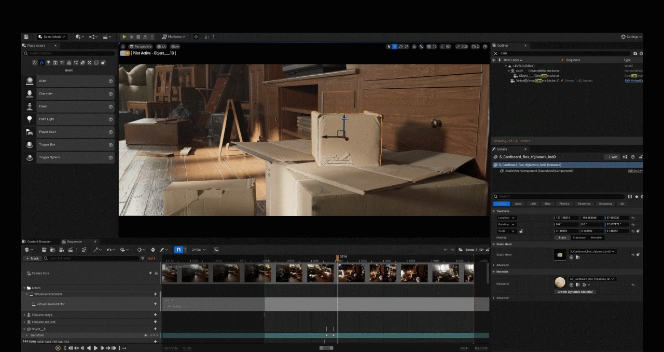Activate the translate move tool in viewport toolbar
Image resolution: width=664 pixels, height=352 pixels.
click(395, 46)
